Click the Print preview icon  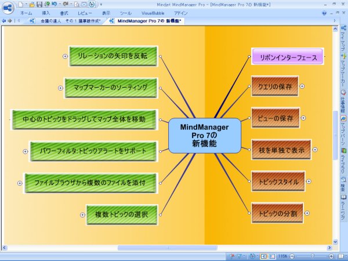(x=77, y=4)
